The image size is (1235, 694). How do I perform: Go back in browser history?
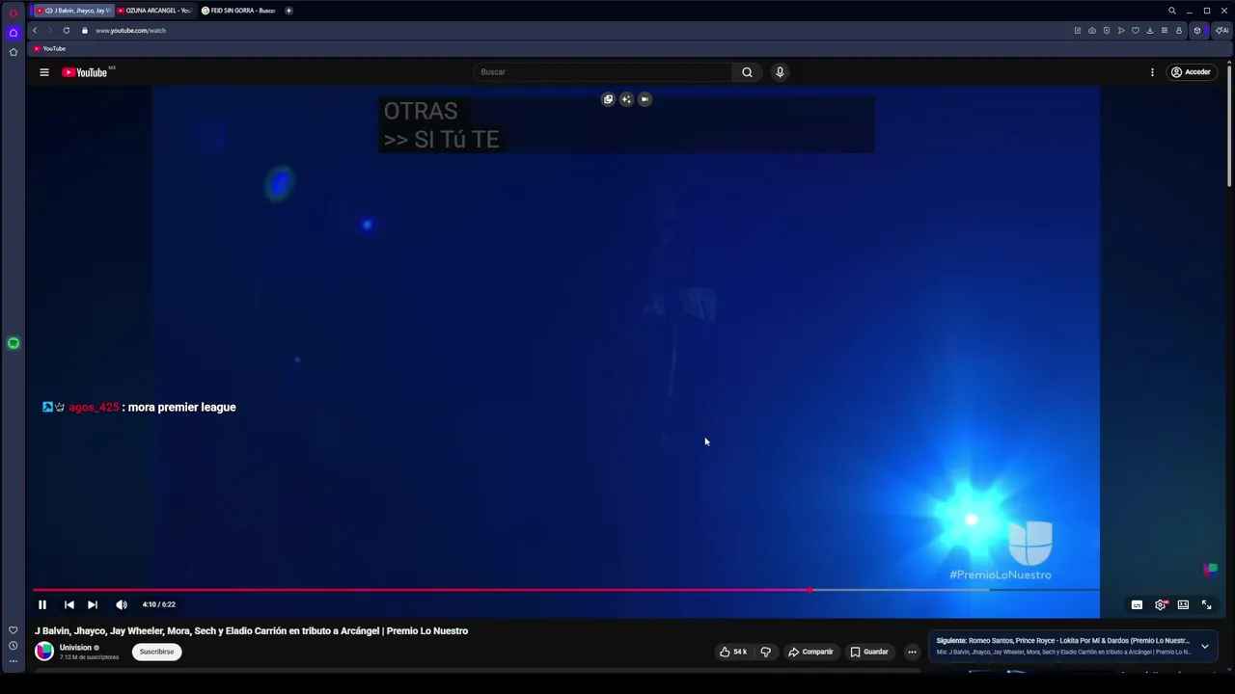35,30
